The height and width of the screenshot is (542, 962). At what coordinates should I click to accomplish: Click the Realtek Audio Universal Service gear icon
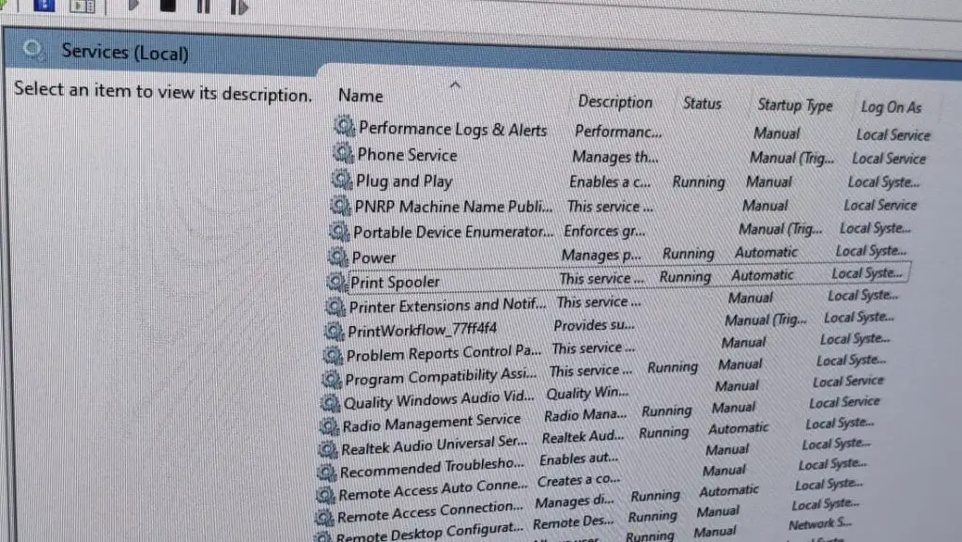[328, 445]
